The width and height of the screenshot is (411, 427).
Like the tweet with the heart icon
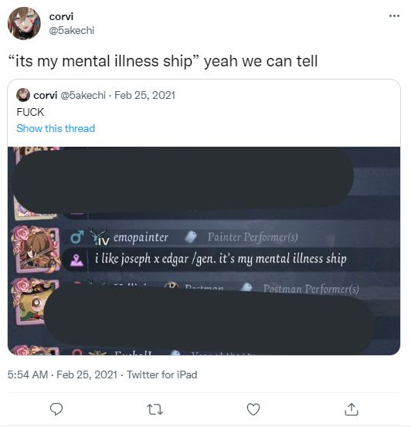[253, 409]
